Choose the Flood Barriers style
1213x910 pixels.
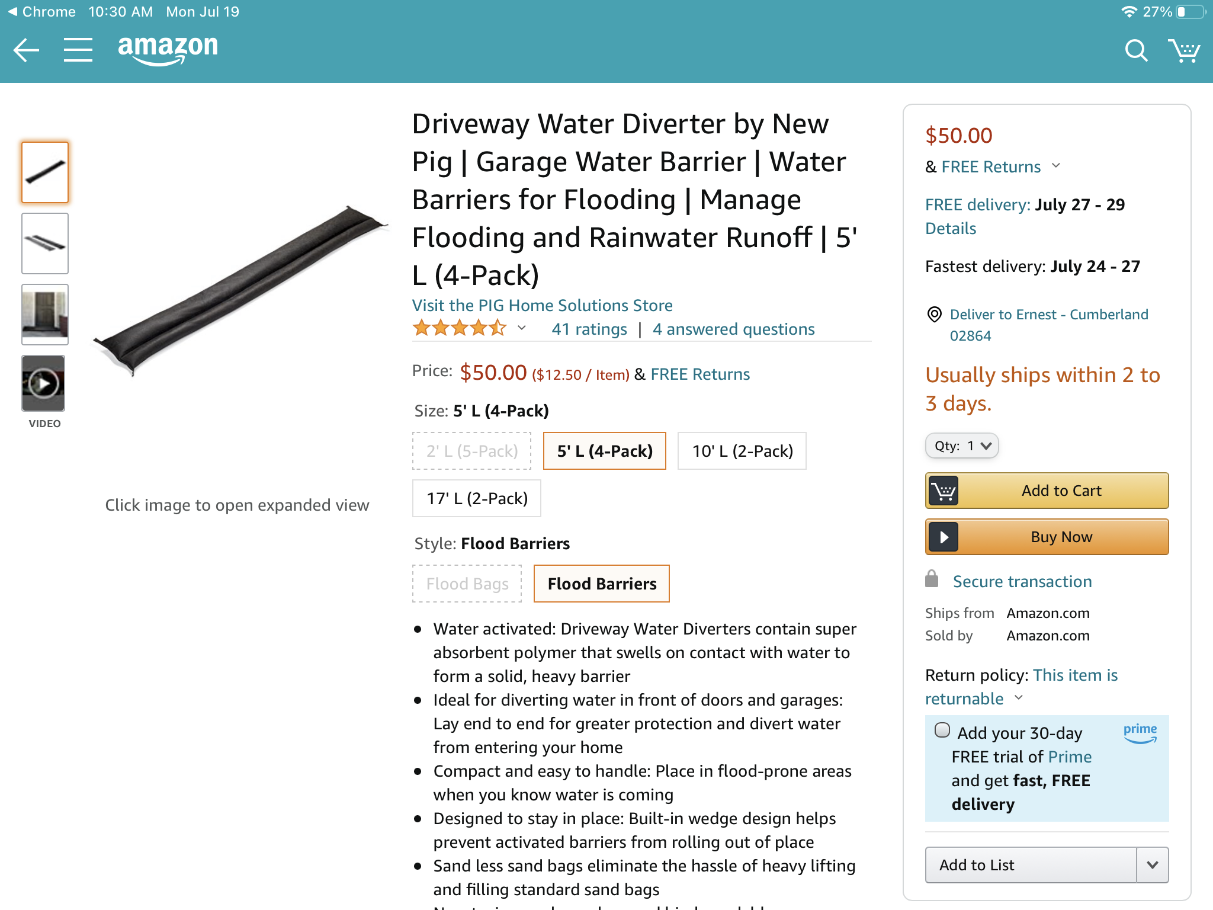tap(602, 584)
